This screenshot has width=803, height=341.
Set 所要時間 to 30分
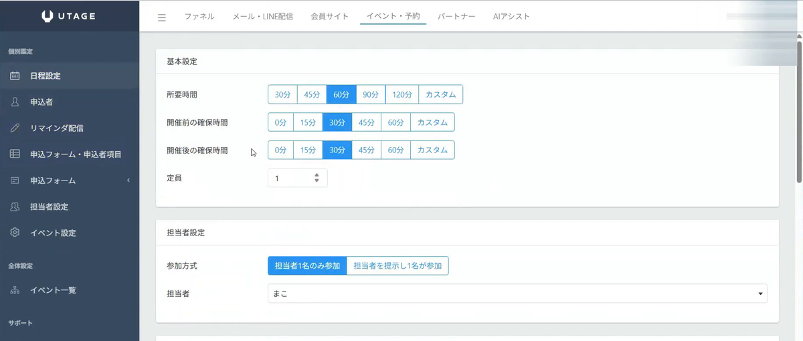282,94
